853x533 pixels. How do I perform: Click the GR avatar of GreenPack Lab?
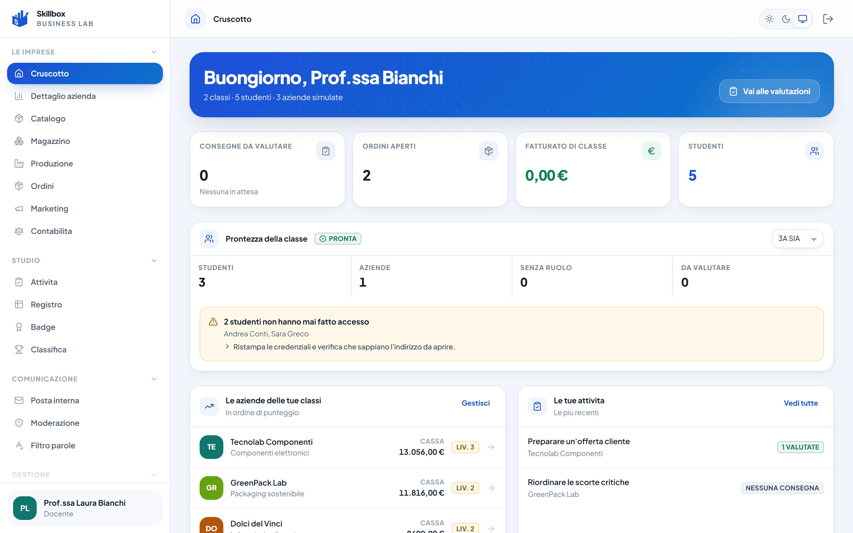(211, 488)
